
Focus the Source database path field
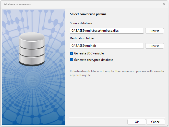(x=106, y=31)
